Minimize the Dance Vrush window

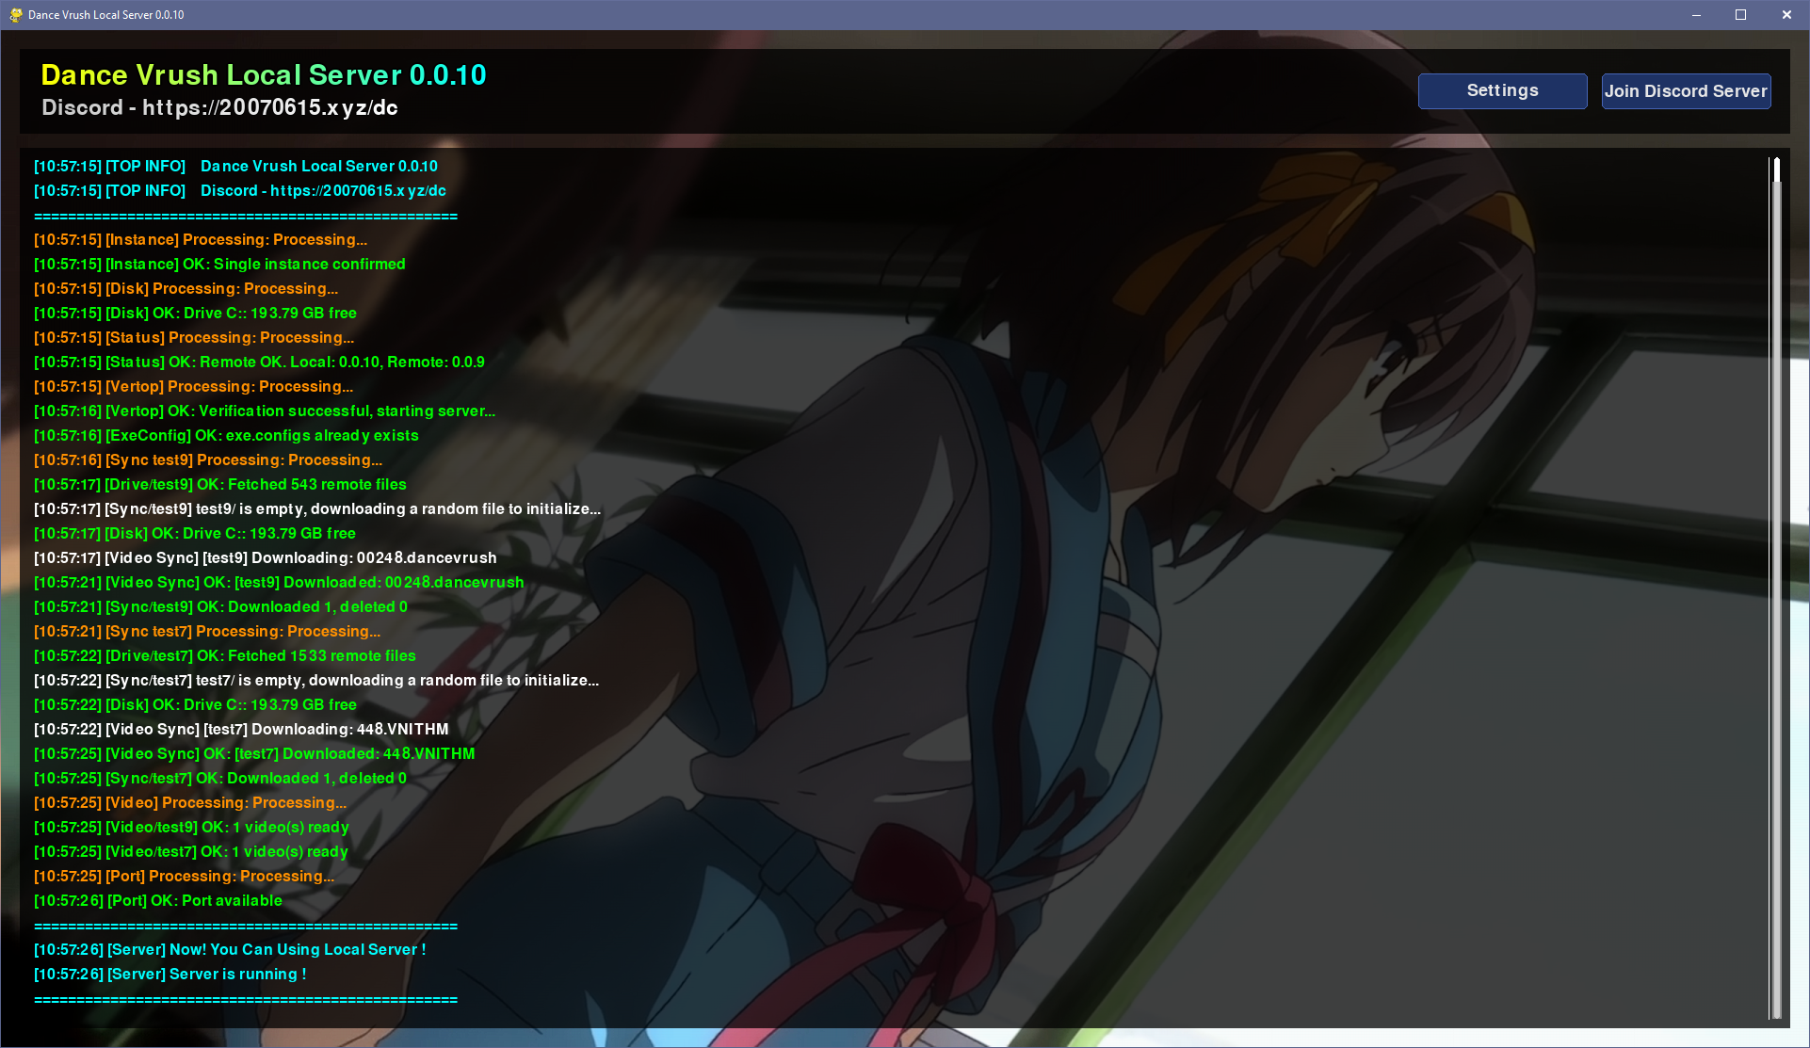(x=1696, y=15)
